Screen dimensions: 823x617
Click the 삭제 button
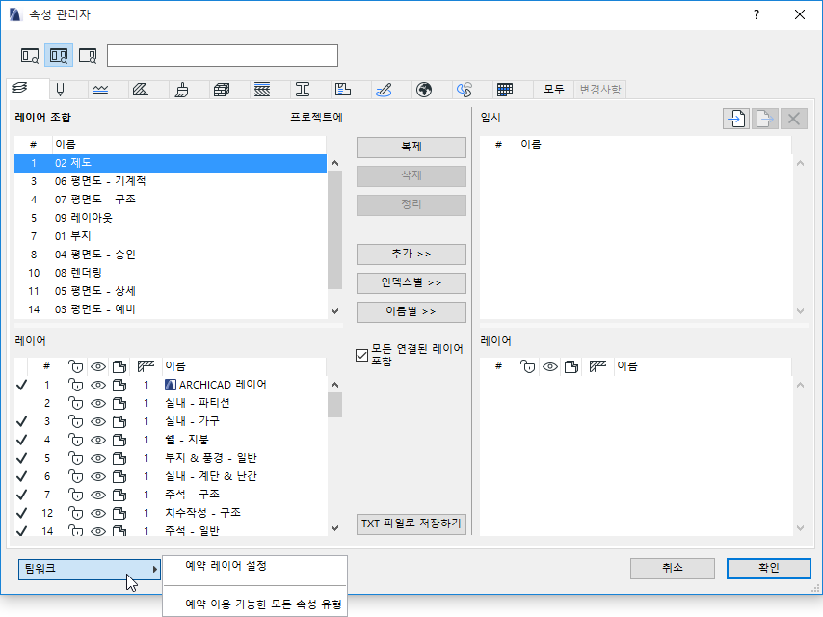(411, 175)
